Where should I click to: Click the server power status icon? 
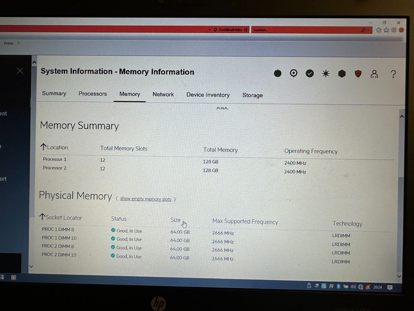tap(277, 73)
